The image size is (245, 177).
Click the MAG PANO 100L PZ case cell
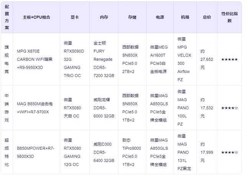click(185, 108)
